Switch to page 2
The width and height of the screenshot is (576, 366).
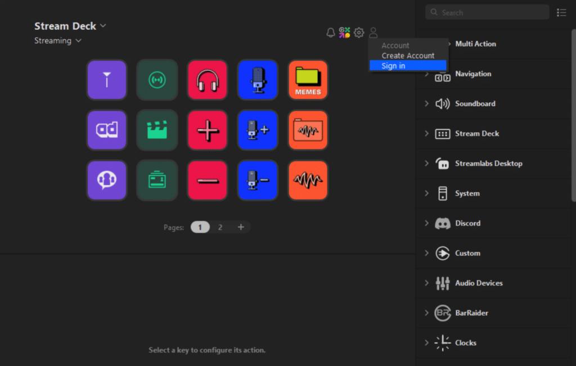pyautogui.click(x=220, y=227)
